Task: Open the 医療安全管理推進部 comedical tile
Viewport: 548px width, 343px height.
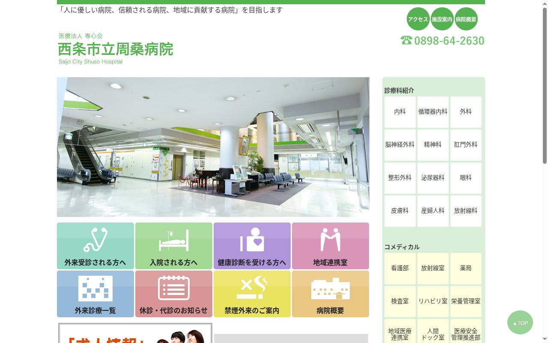Action: [x=466, y=331]
